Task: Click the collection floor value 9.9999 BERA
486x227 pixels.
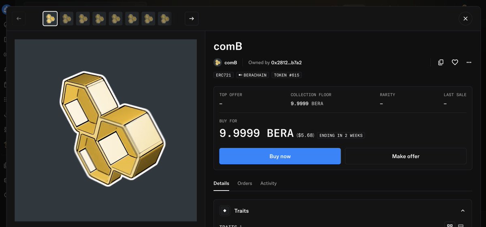Action: [307, 104]
